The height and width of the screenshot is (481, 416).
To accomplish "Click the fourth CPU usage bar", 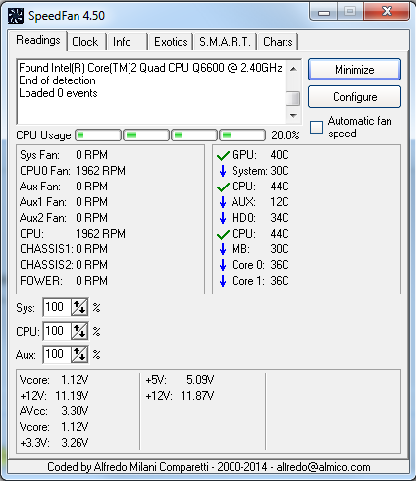I will [x=242, y=134].
